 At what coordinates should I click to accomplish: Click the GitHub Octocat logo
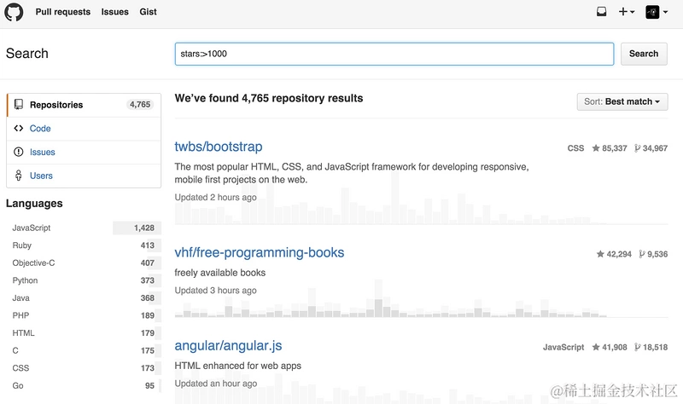pos(14,12)
